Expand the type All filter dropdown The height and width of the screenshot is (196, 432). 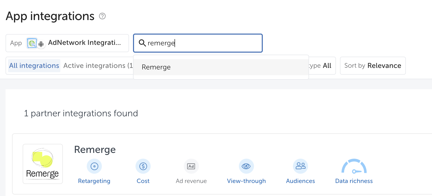(322, 66)
